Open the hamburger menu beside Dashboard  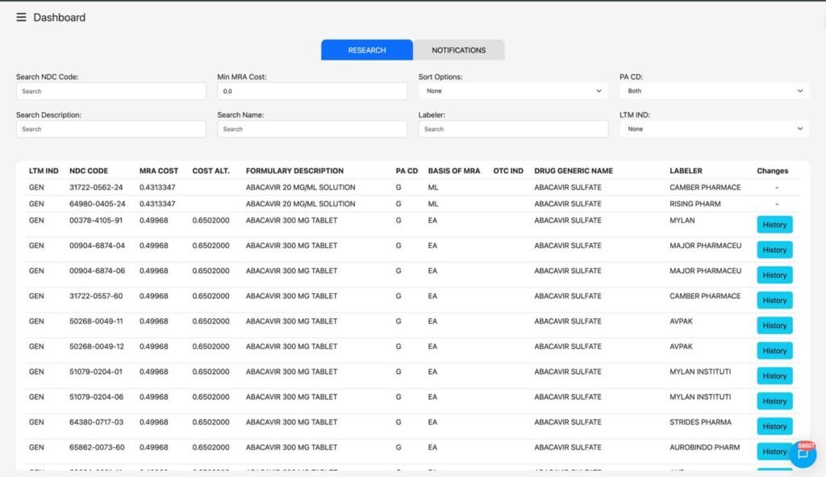point(21,18)
